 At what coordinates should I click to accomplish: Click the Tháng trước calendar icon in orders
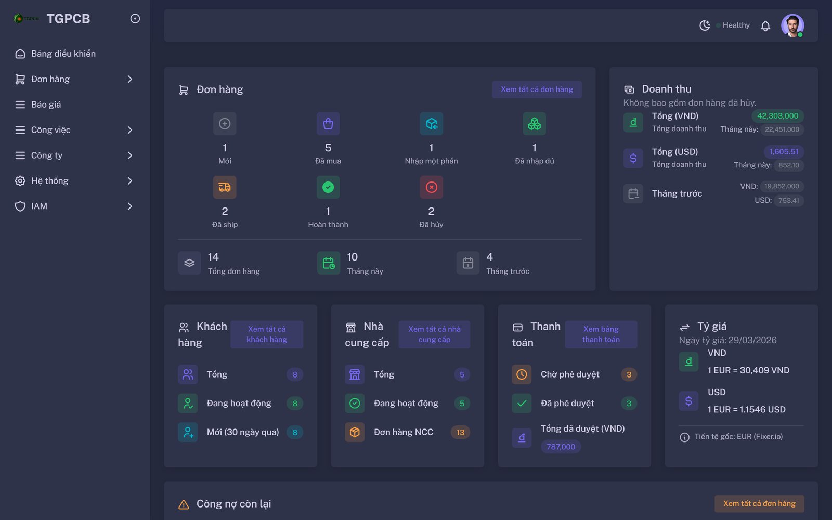468,263
